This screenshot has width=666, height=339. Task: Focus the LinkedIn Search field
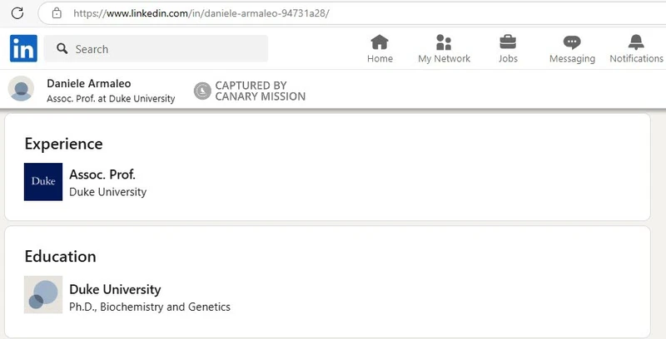tap(156, 49)
